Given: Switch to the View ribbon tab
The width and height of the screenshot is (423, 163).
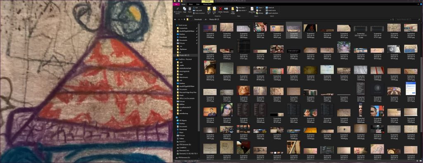Looking at the screenshot, I should point(198,4).
